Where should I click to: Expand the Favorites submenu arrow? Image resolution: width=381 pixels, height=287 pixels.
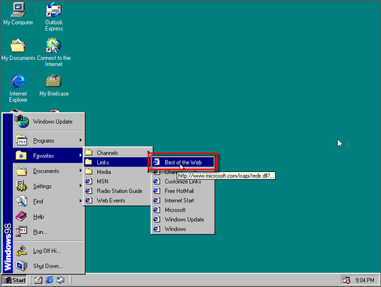tap(80, 155)
